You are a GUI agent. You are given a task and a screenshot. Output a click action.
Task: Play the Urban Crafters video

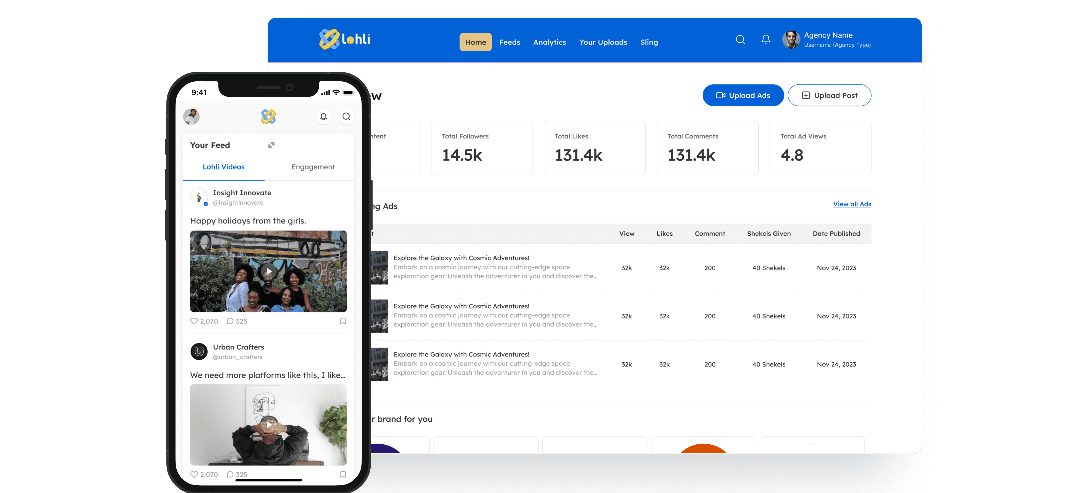[269, 424]
